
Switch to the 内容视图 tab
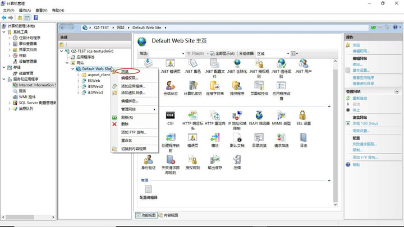pos(168,215)
